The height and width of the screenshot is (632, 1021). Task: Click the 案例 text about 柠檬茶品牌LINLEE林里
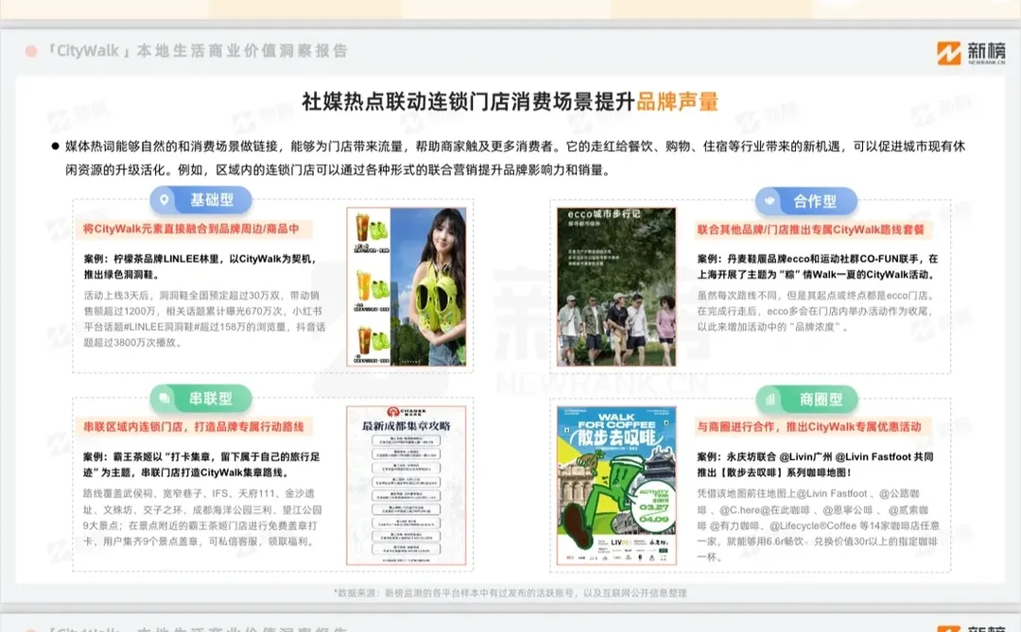pos(199,266)
